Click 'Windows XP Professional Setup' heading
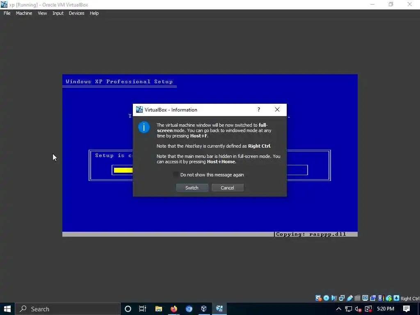This screenshot has height=315, width=420. point(119,82)
